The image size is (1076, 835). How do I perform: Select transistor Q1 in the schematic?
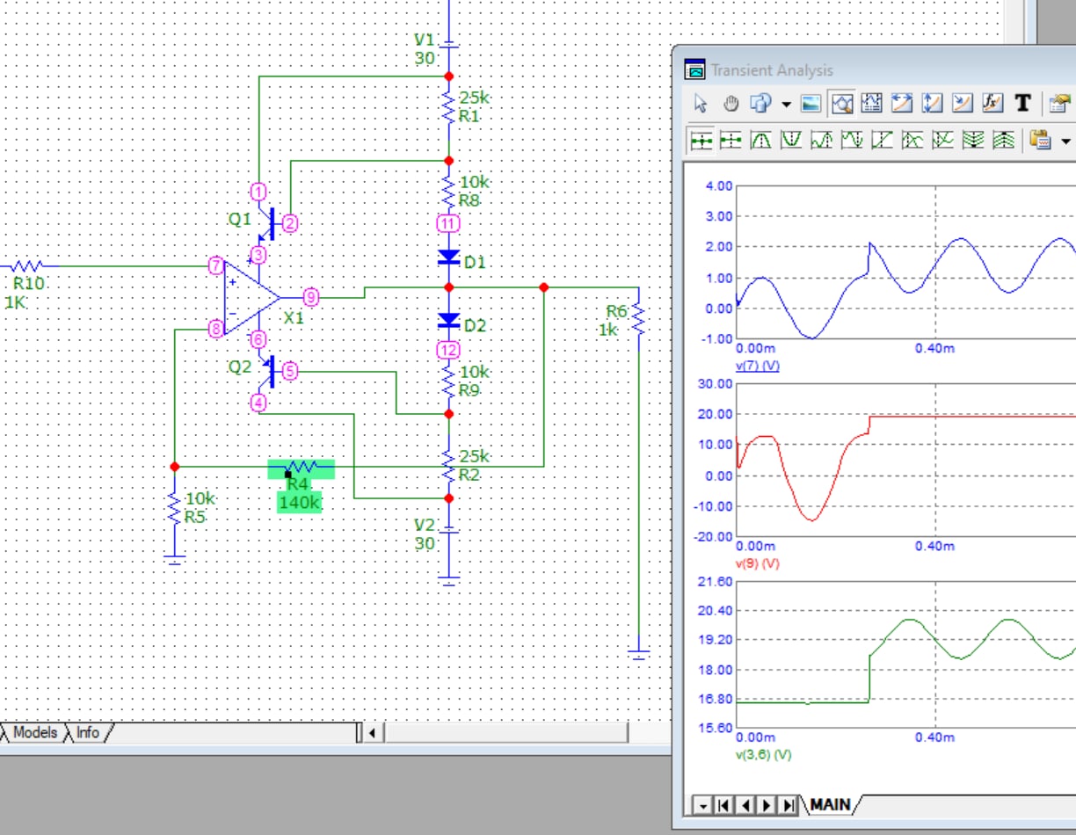pyautogui.click(x=266, y=225)
